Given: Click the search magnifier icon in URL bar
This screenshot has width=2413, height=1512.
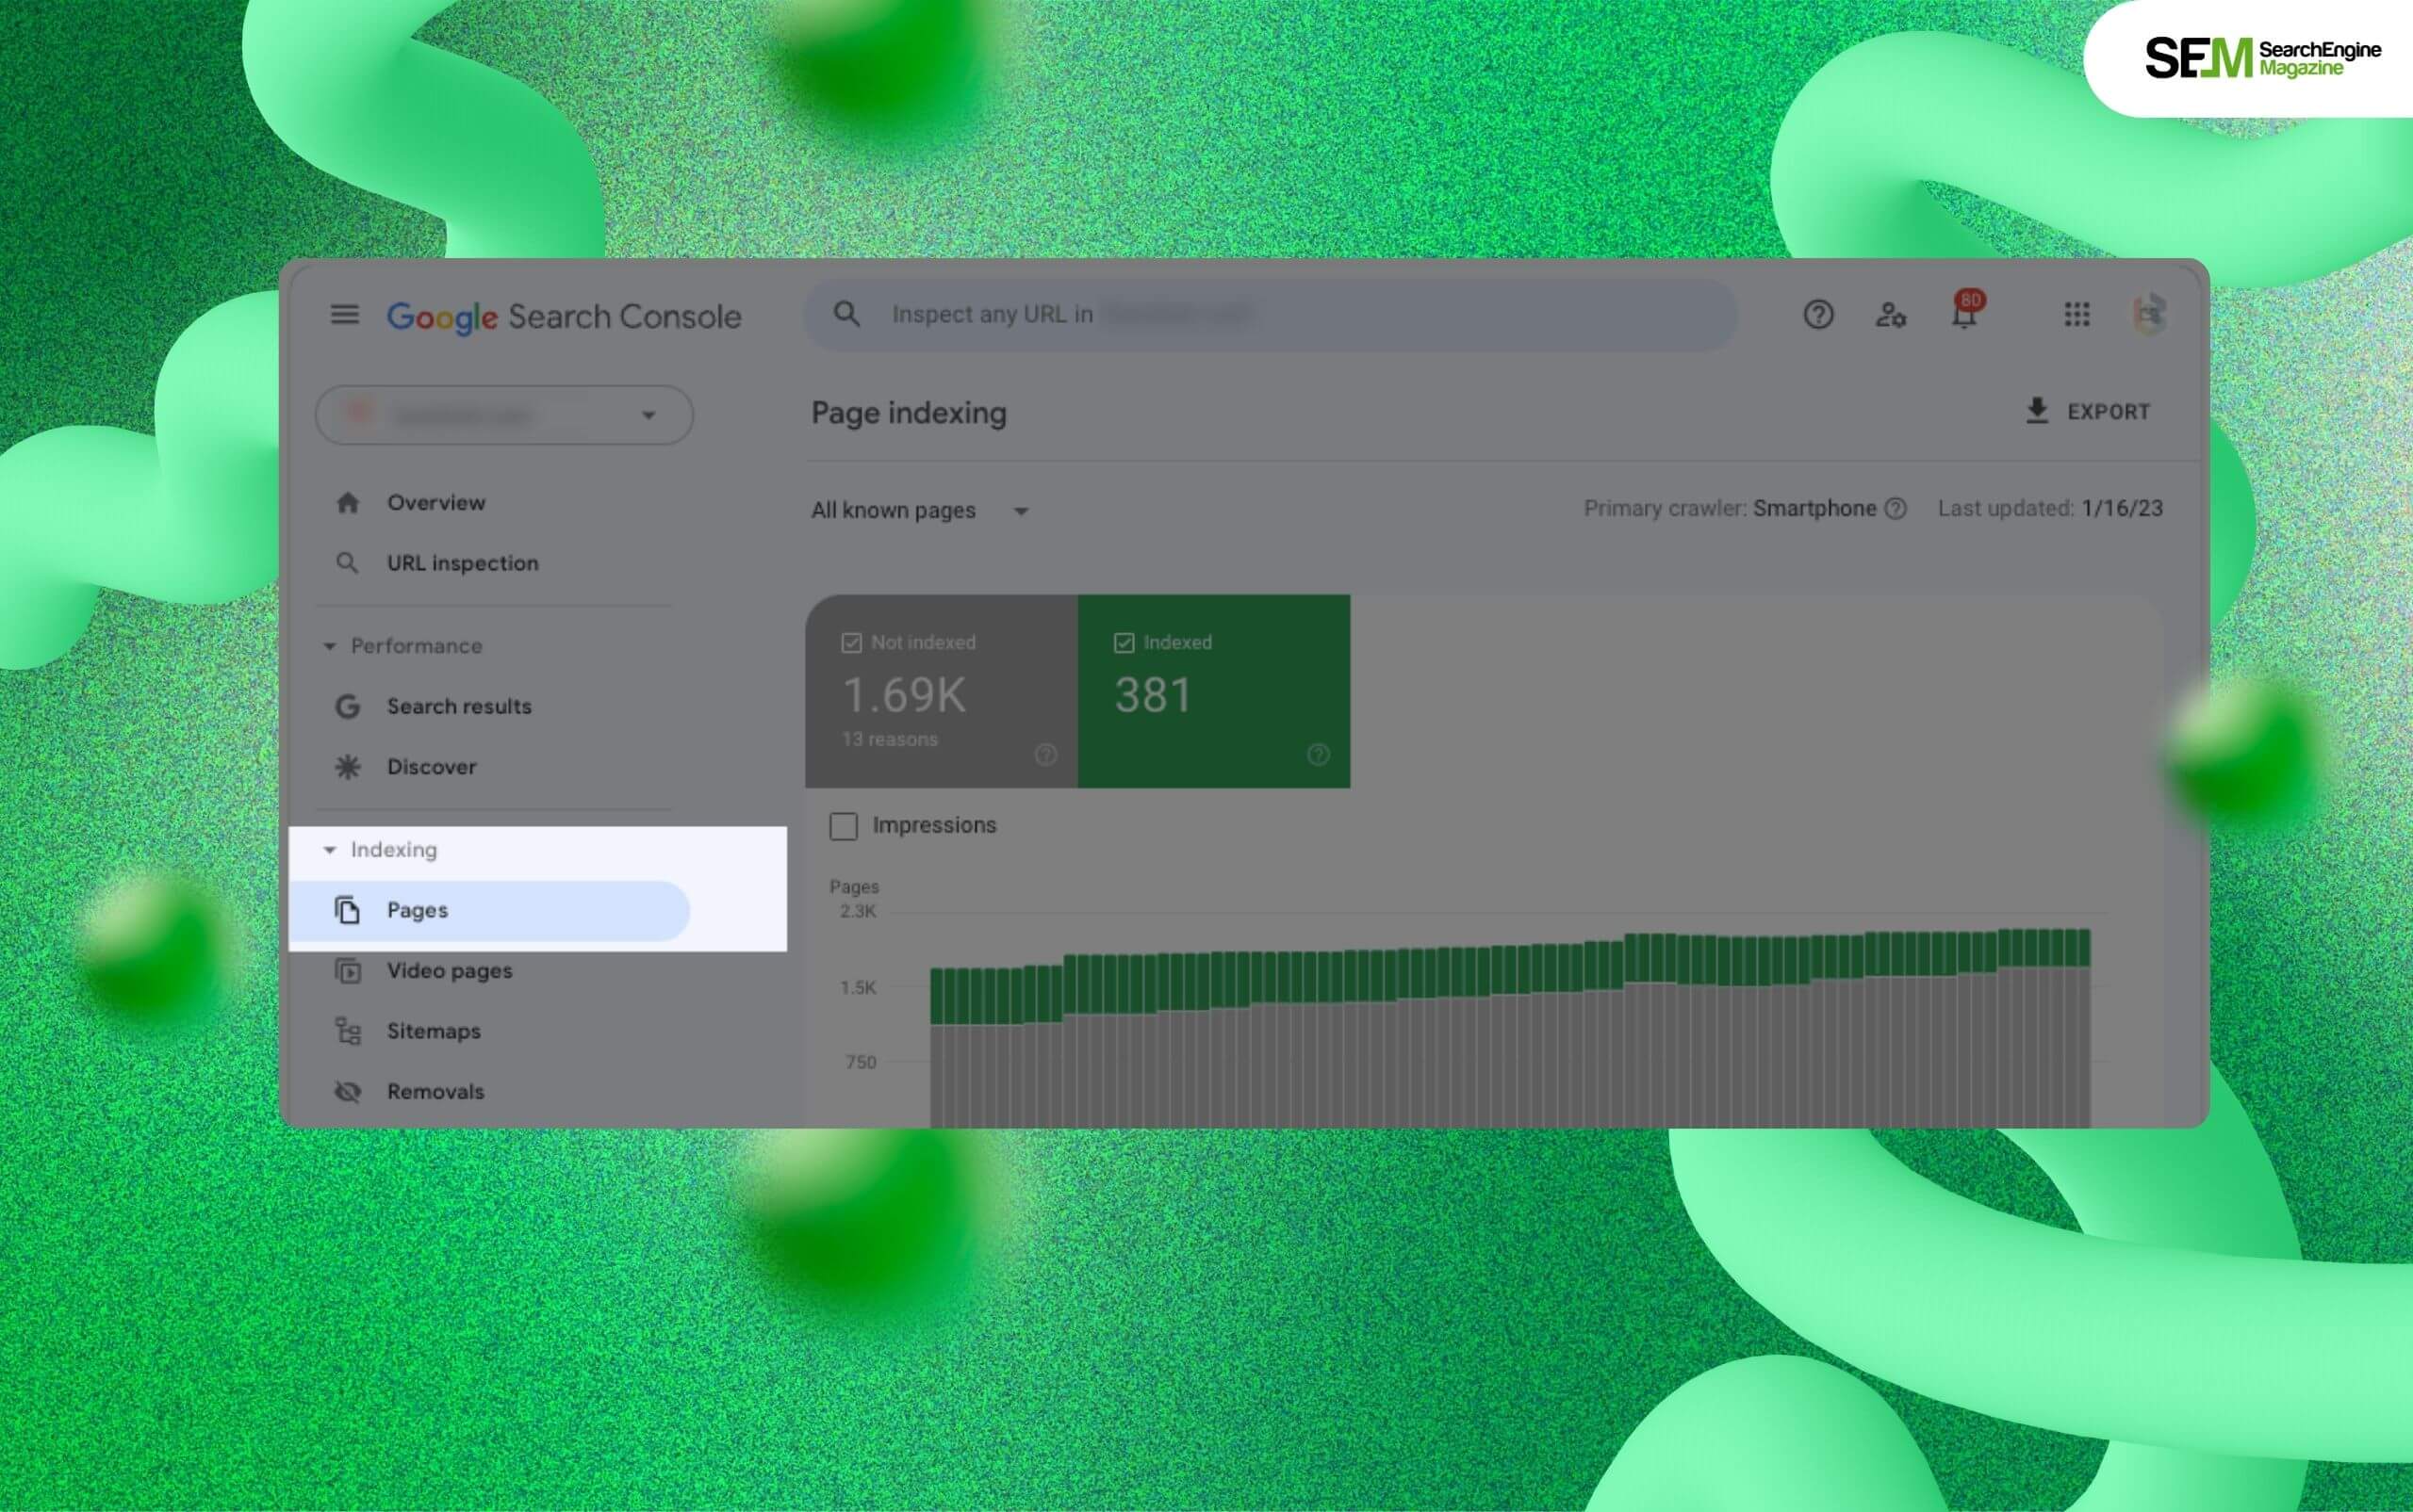Looking at the screenshot, I should [x=846, y=314].
